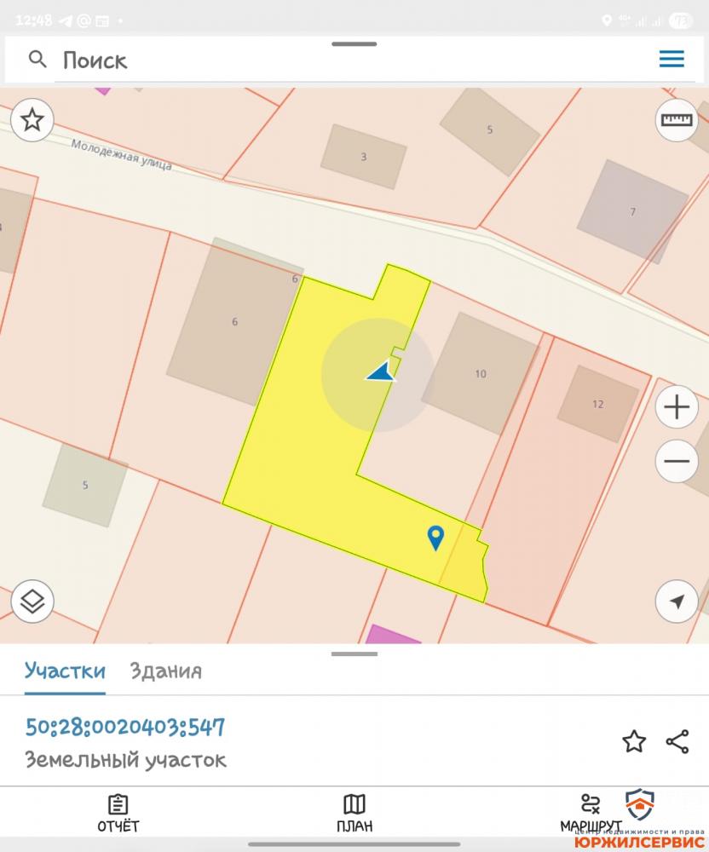The width and height of the screenshot is (709, 852).
Task: Open the План button
Action: [x=354, y=814]
